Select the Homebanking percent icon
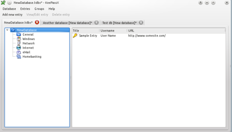 pyautogui.click(x=19, y=57)
